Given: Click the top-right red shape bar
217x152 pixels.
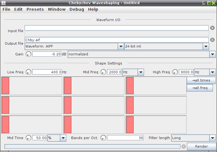Looking at the screenshot, I should pyautogui.click(x=130, y=86).
